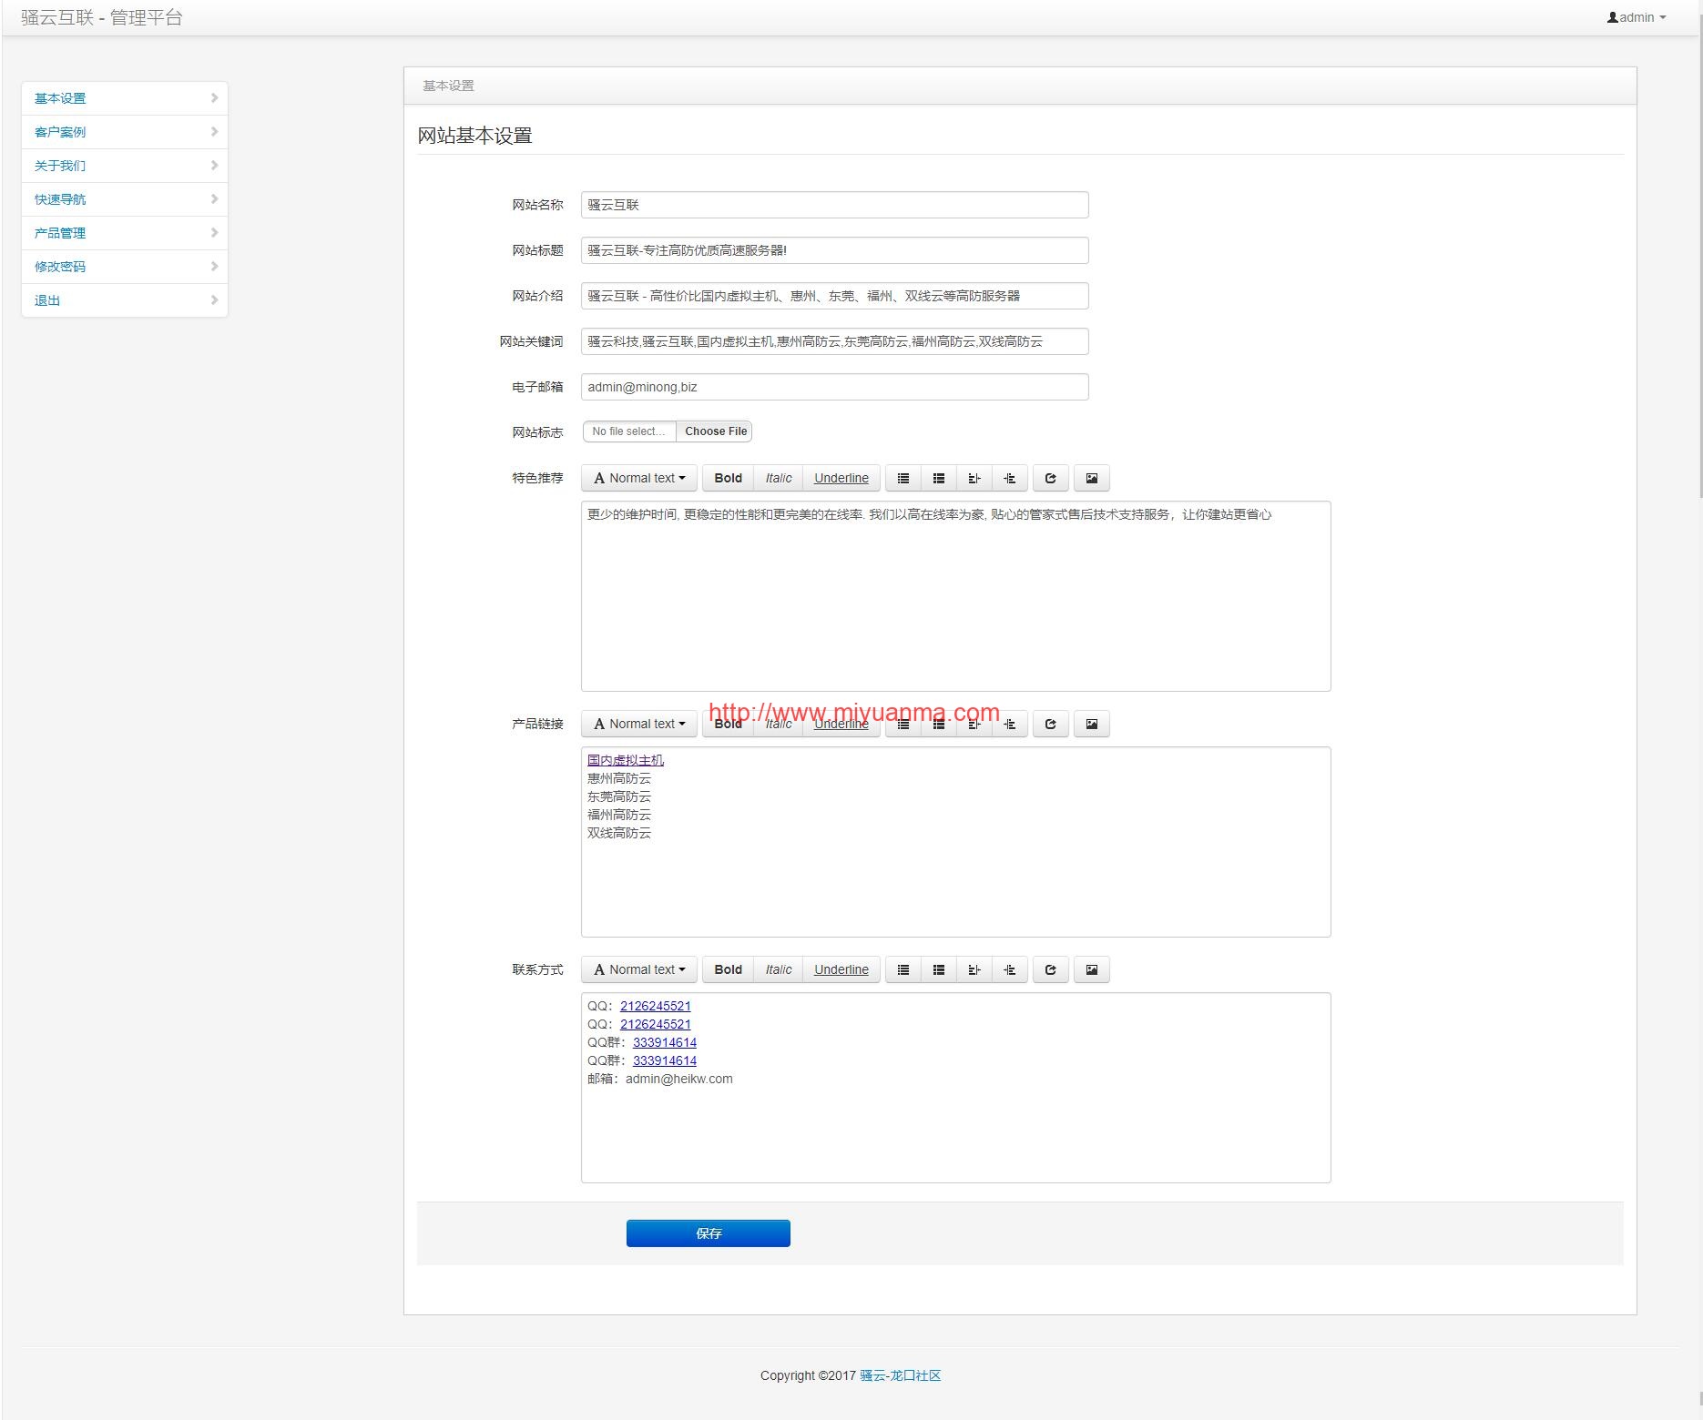Insert link in 特色推荐 editor toolbar
The height and width of the screenshot is (1420, 1703).
pos(1050,478)
